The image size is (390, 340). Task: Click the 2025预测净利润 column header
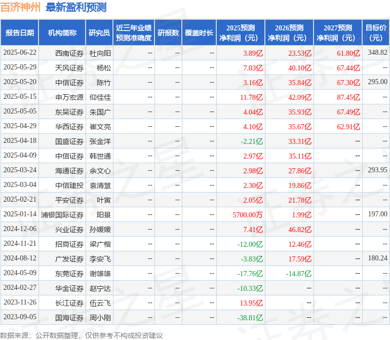tap(241, 32)
